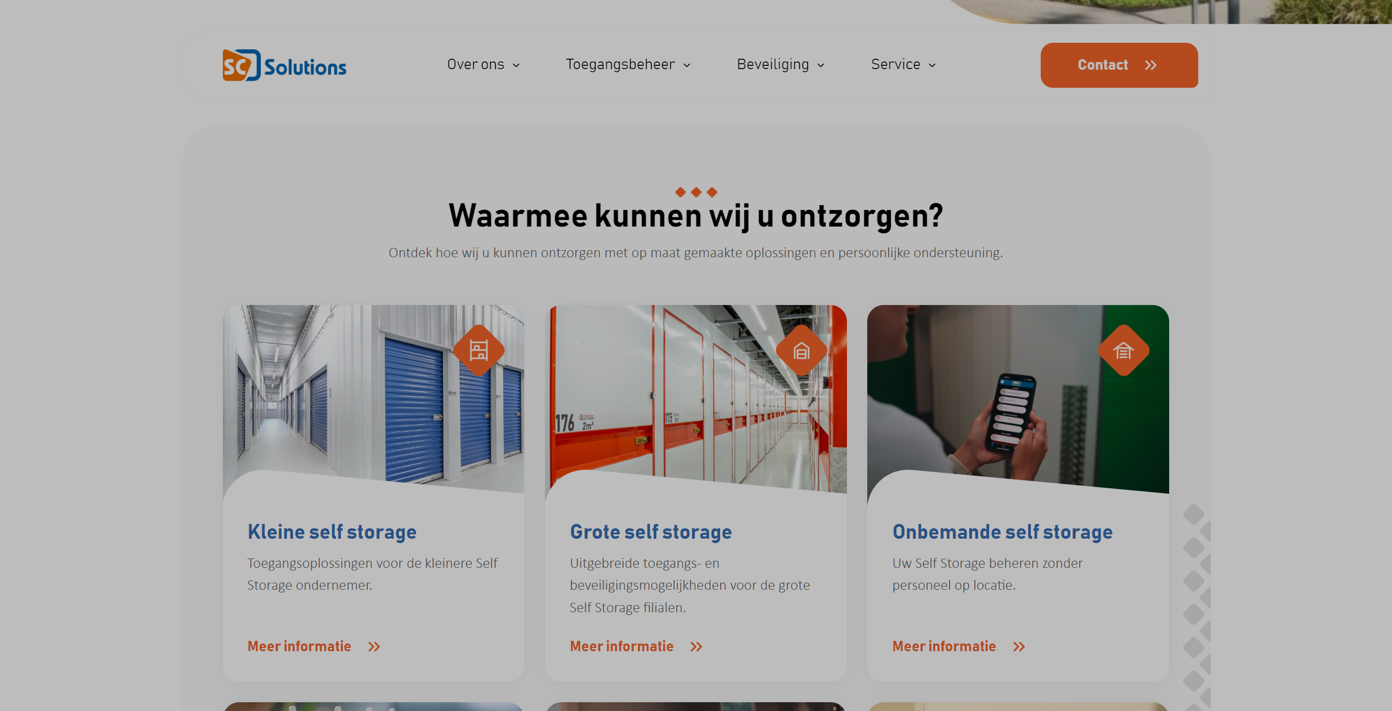The height and width of the screenshot is (711, 1392).
Task: Click the phone-in-hand storage photo
Action: [x=1018, y=398]
